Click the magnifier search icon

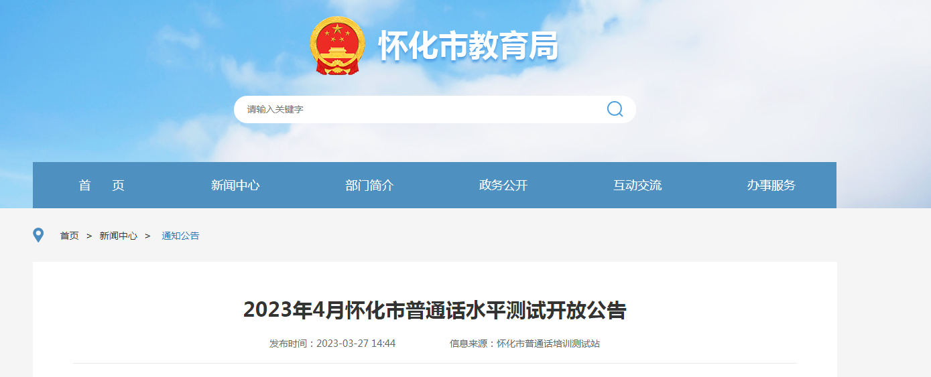(x=615, y=109)
